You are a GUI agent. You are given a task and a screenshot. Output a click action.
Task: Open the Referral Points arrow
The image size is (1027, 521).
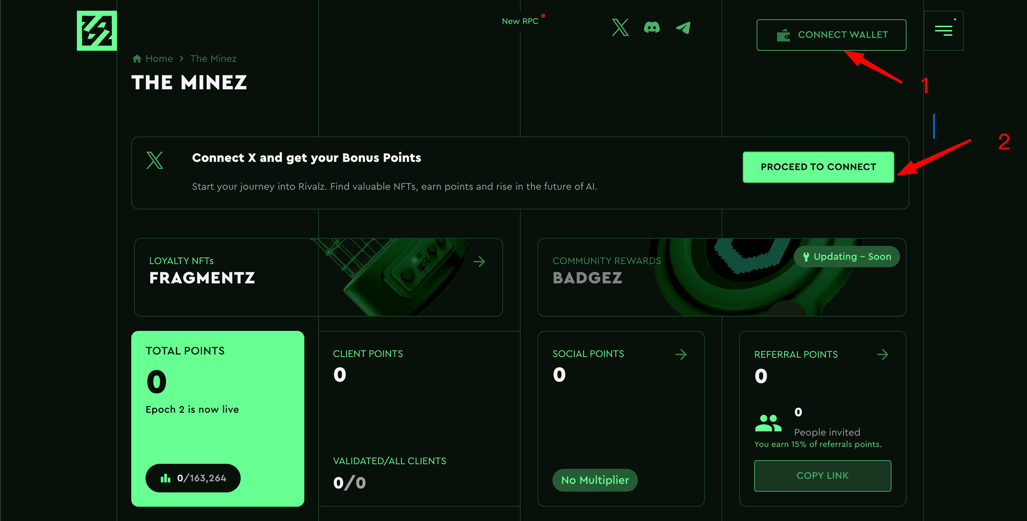tap(883, 354)
